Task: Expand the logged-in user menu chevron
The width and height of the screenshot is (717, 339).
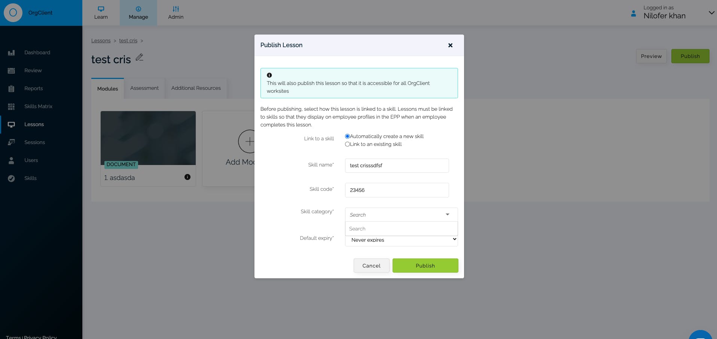Action: [711, 12]
